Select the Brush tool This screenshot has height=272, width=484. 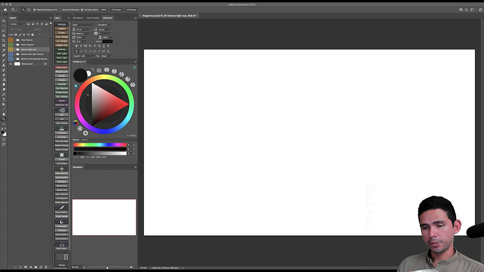click(4, 60)
